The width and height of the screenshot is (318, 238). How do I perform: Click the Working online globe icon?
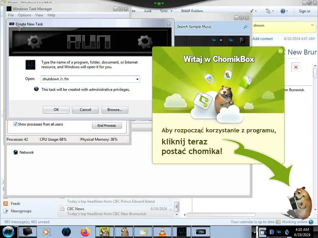pos(311,222)
